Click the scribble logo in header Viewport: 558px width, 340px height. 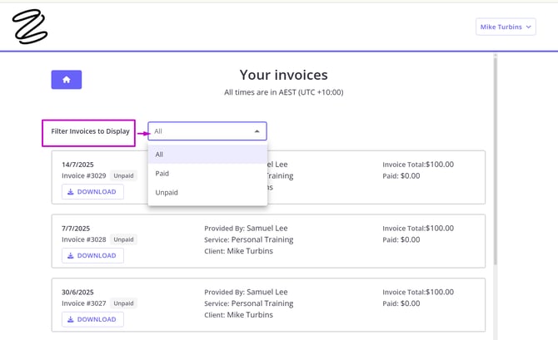pyautogui.click(x=30, y=27)
